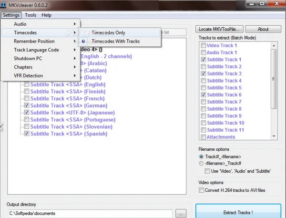Click the Output directory path field
The image size is (286, 218).
(90, 213)
